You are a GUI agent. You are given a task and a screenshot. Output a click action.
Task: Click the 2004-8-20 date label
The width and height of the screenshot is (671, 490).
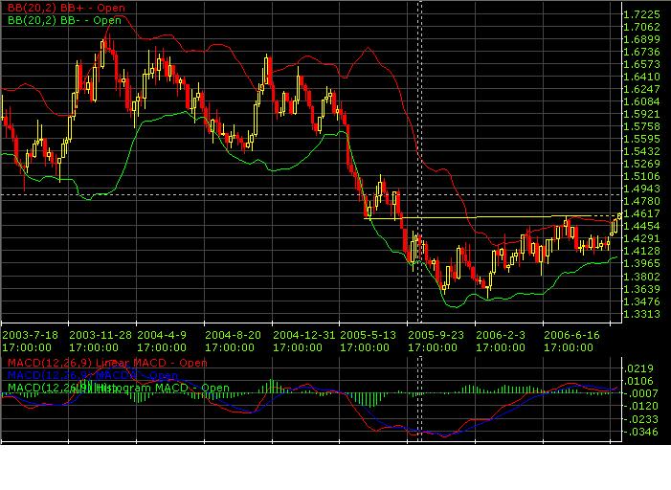pyautogui.click(x=233, y=335)
